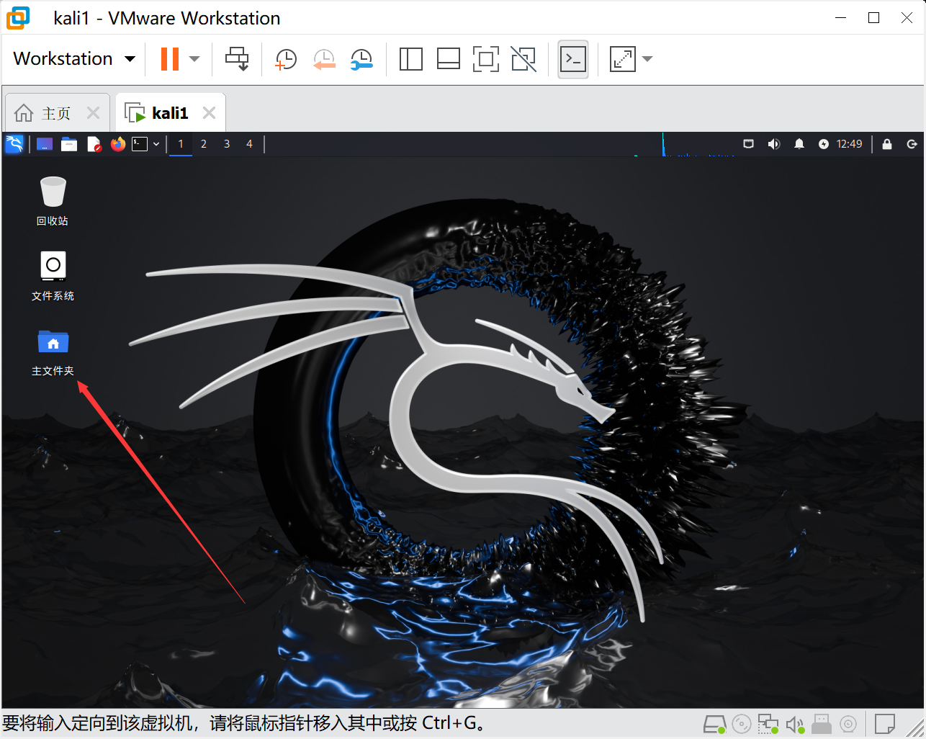Toggle the library sidebar panel
This screenshot has width=926, height=739.
click(x=410, y=59)
